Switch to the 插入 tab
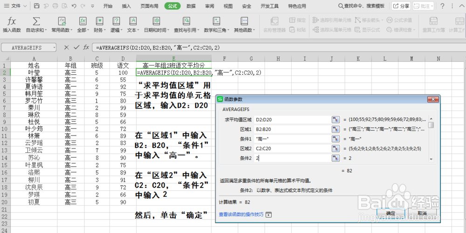Viewport: 466px width, 233px height. 126,6
